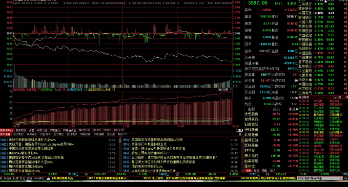Select the KDJFS indicator tab

click(96, 130)
